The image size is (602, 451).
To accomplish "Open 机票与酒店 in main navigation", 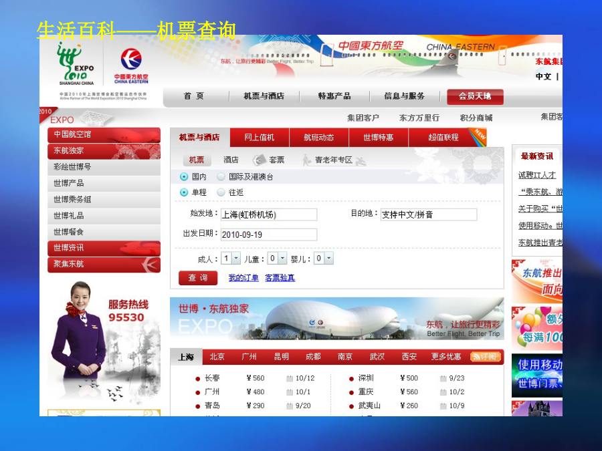I will [x=264, y=96].
